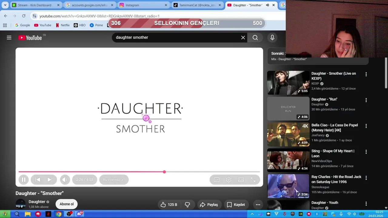Switch to Stream - Kick Dashboard tab

36,5
